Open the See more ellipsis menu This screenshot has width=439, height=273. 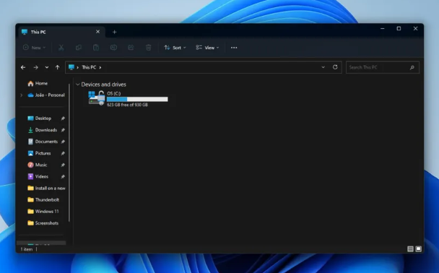(x=234, y=48)
